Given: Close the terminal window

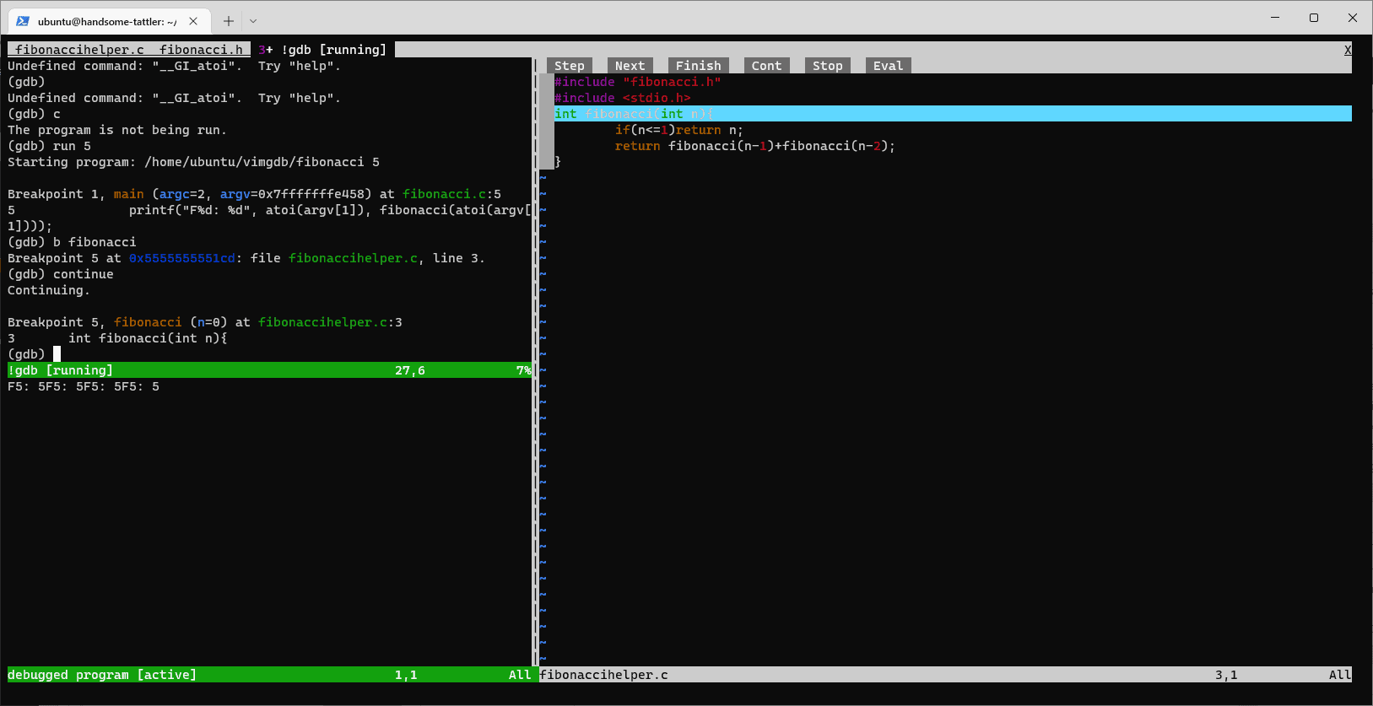Looking at the screenshot, I should [x=1353, y=18].
